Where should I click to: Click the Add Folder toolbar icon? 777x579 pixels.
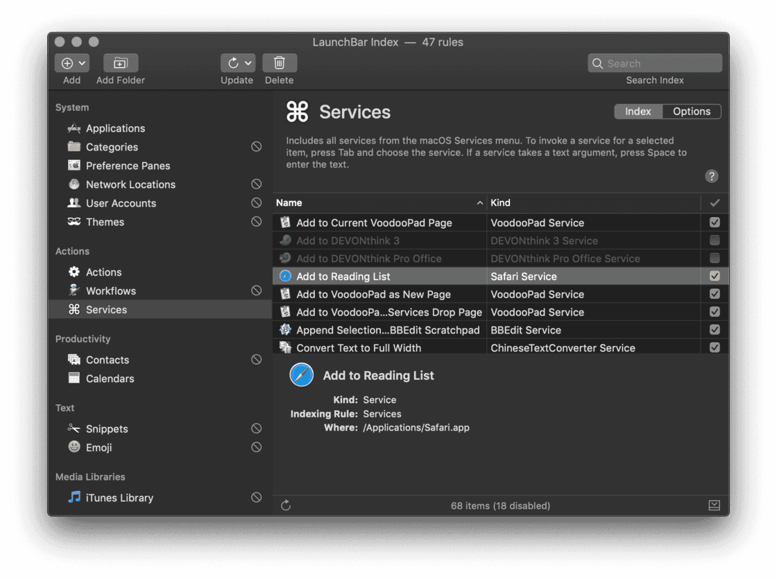pyautogui.click(x=121, y=63)
